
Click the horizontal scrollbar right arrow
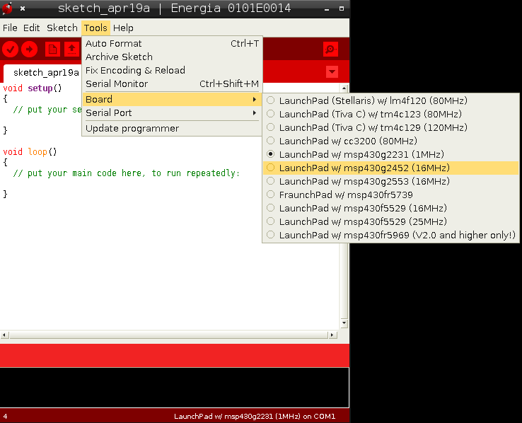point(332,335)
